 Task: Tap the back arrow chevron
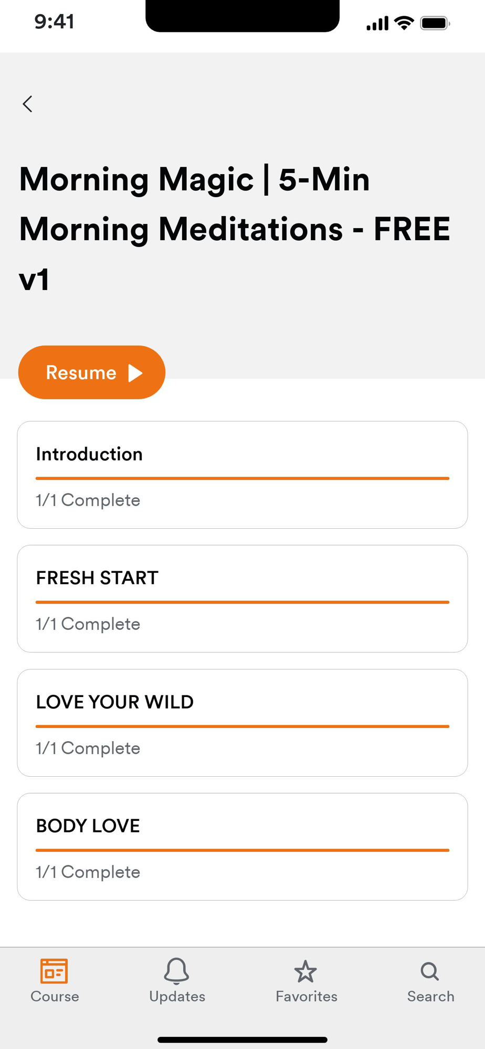[27, 104]
